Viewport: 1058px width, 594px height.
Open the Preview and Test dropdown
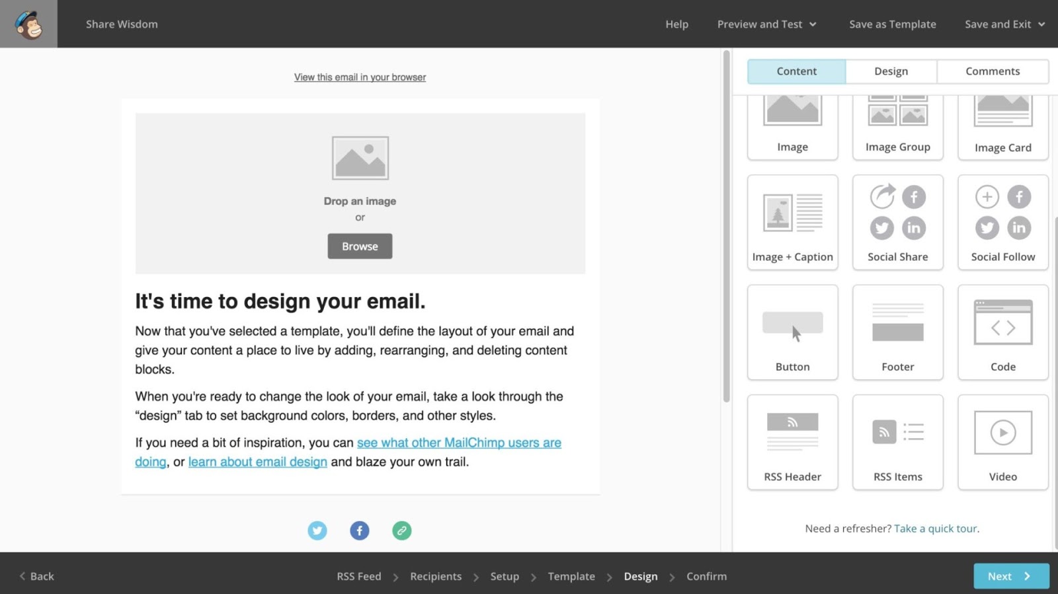(x=766, y=24)
